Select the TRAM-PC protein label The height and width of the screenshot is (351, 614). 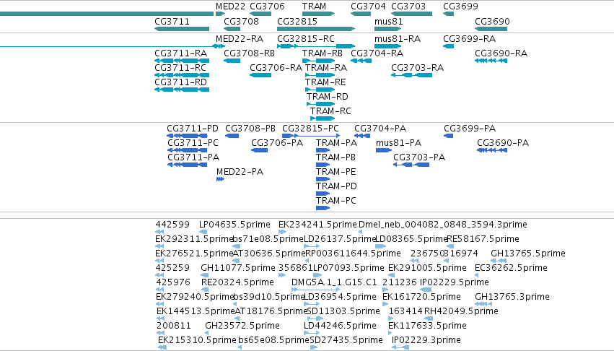point(336,201)
